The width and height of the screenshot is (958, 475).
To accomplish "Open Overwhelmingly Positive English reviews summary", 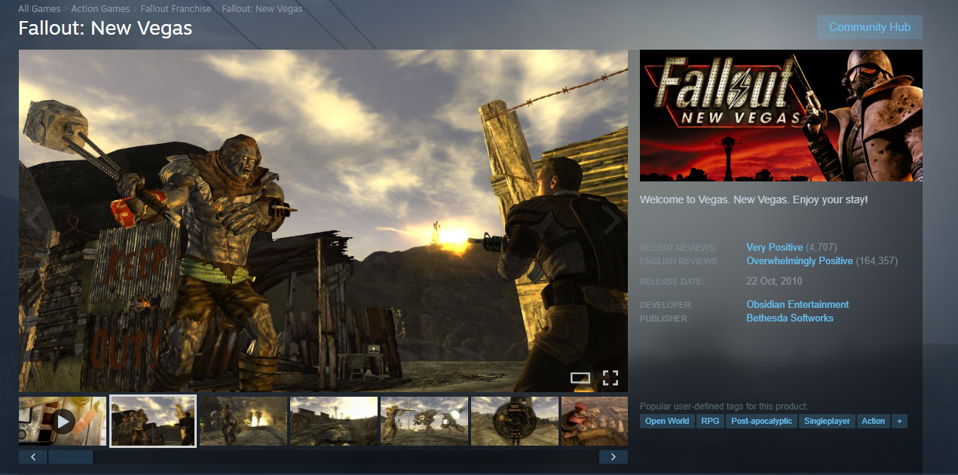I will pyautogui.click(x=800, y=261).
